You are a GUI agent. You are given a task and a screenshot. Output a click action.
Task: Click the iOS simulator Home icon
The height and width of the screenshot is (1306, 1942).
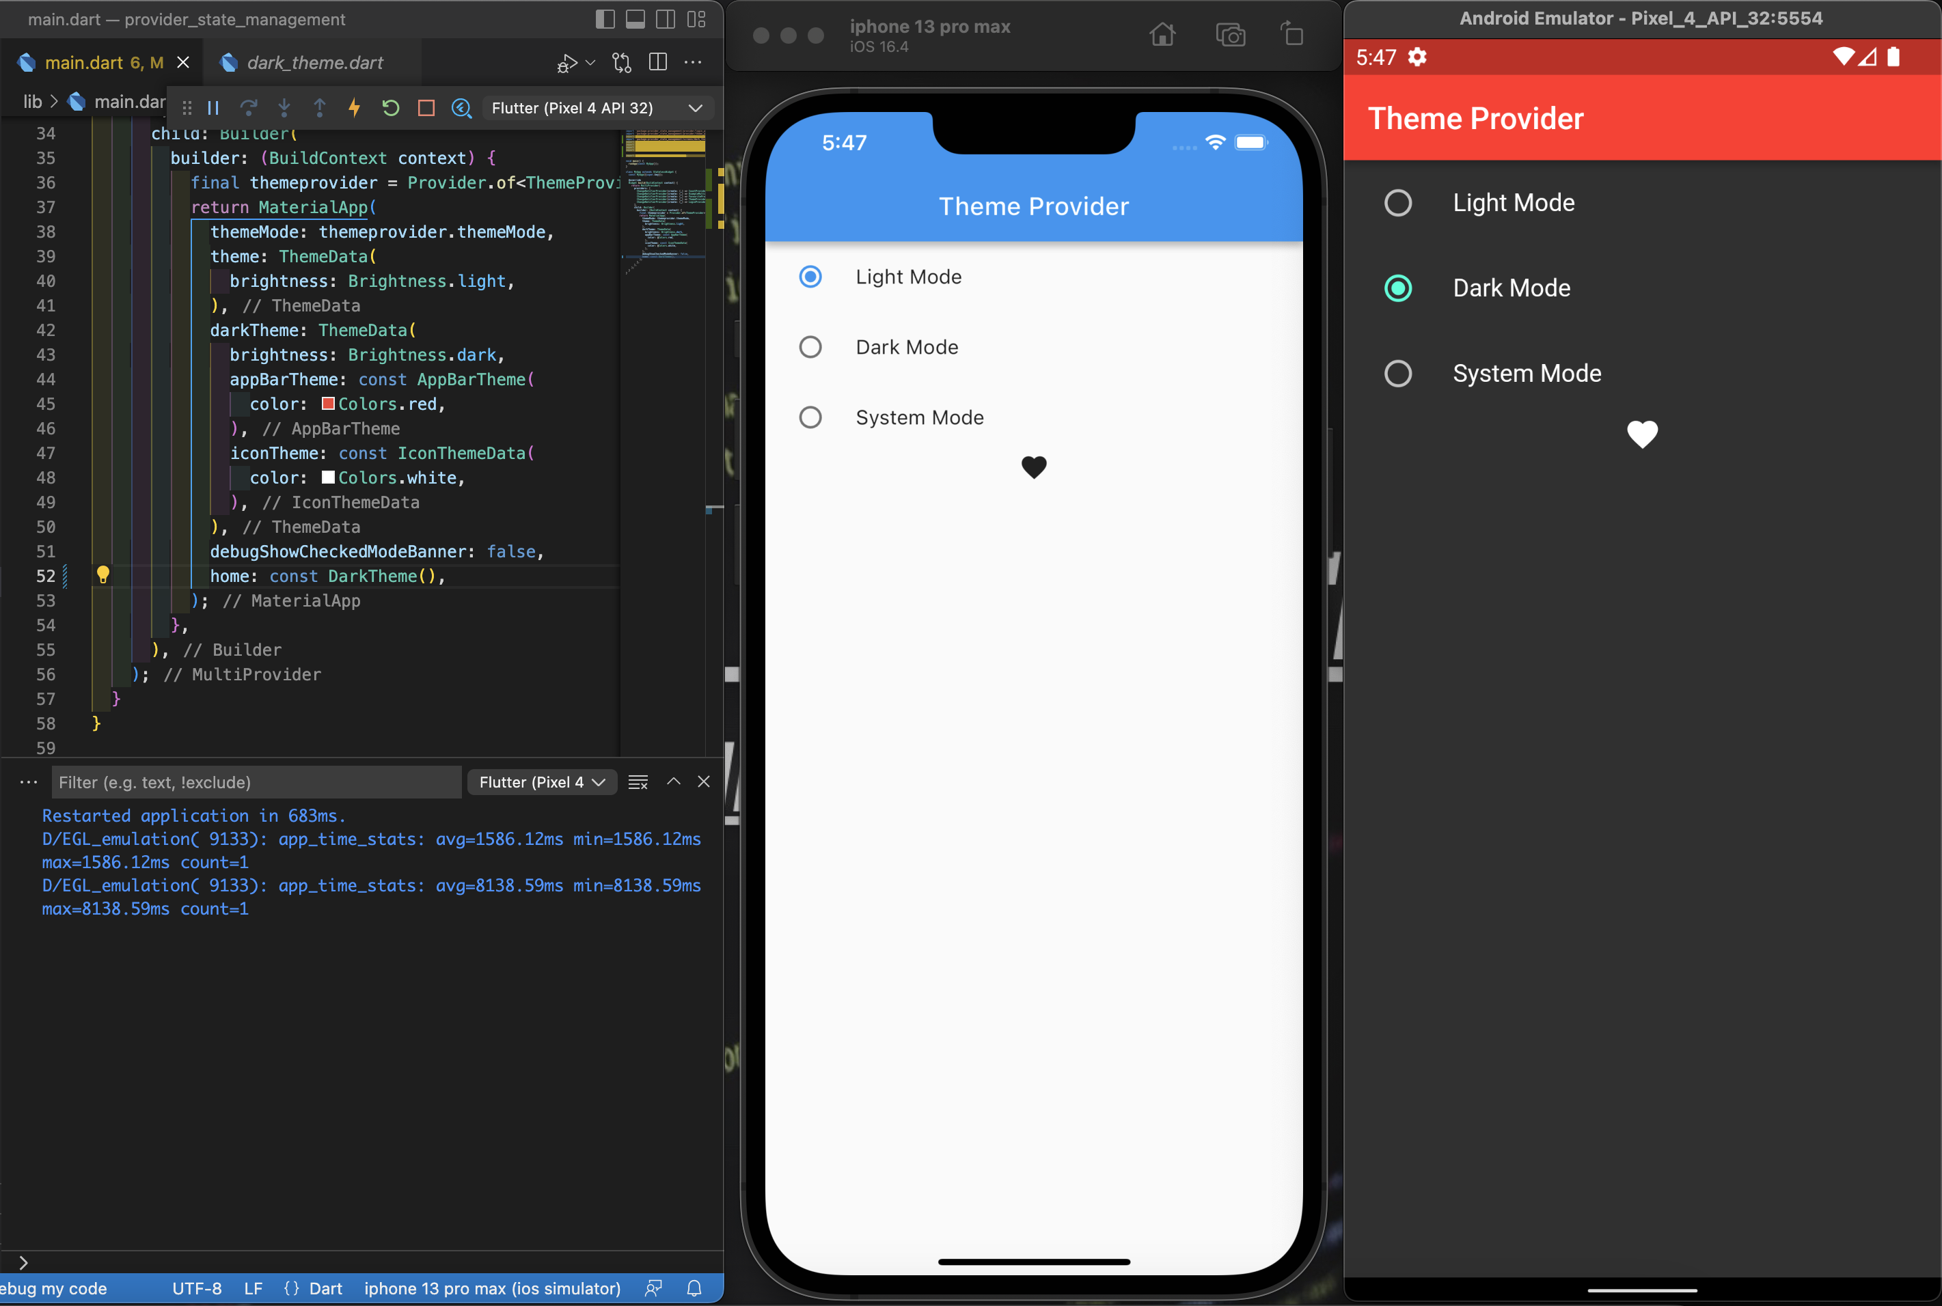1162,35
